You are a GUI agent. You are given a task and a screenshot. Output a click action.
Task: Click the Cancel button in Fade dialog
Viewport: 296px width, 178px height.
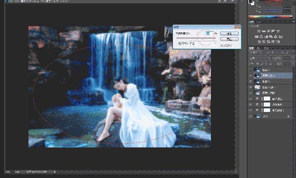point(229,38)
